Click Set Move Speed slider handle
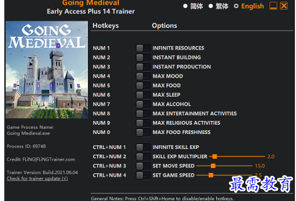Viewport: 296px width, 201px height. (213, 166)
